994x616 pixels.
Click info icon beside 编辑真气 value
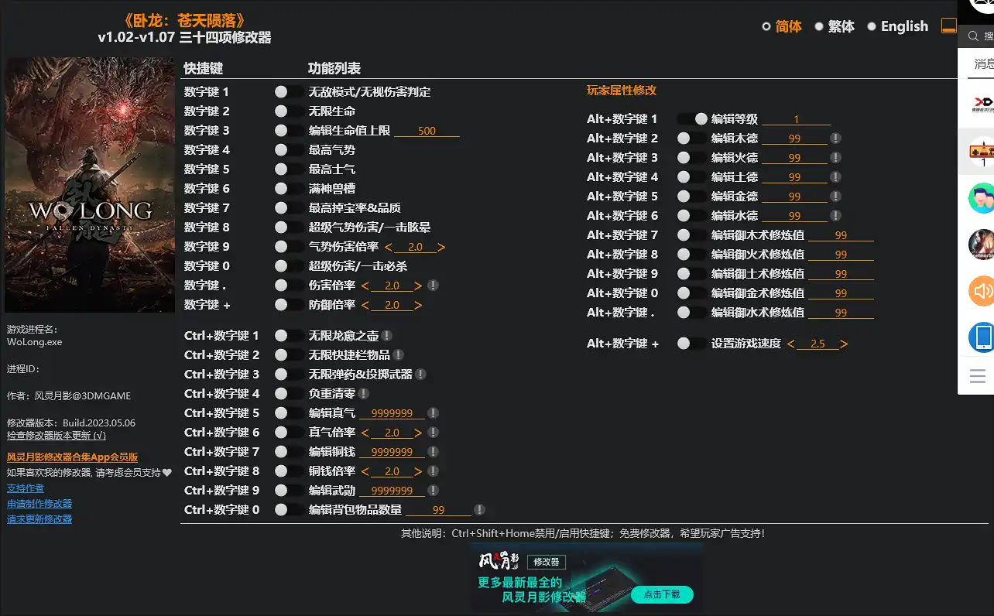click(433, 413)
